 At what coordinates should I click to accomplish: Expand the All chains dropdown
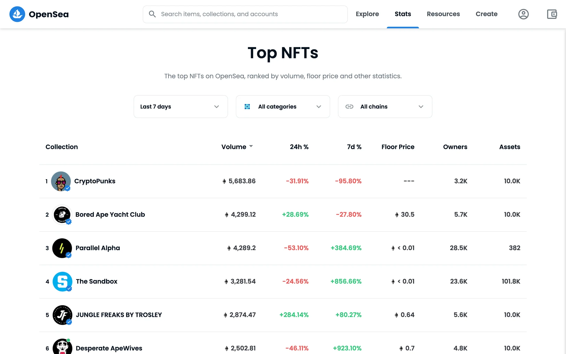(385, 106)
